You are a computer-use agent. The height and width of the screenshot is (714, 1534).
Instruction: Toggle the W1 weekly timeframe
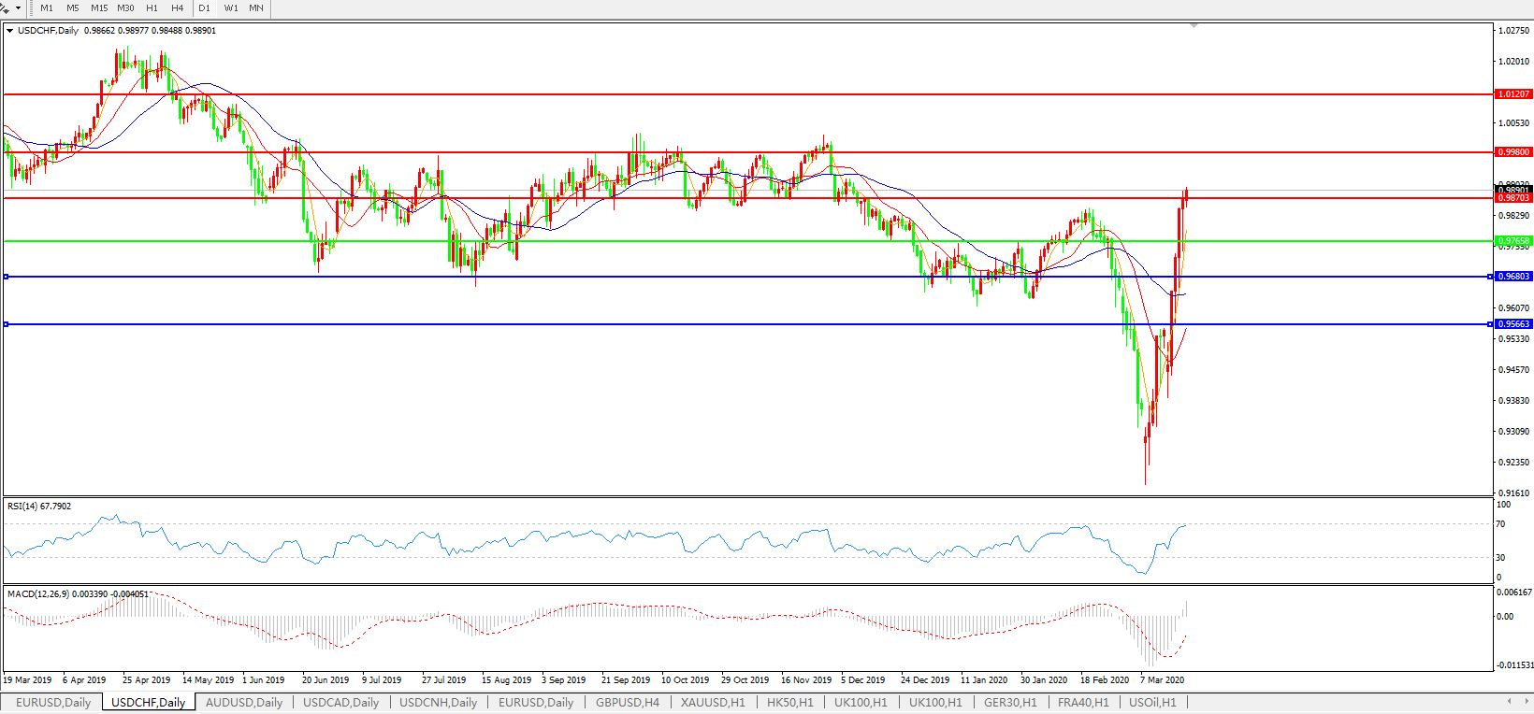pos(231,8)
